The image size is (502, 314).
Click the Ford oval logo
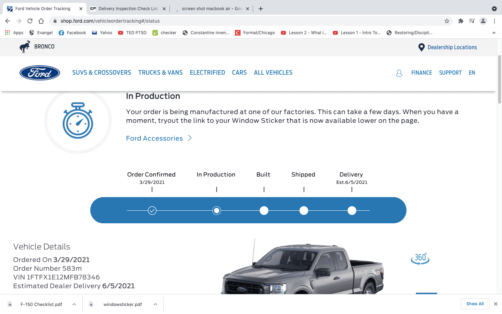pos(39,73)
